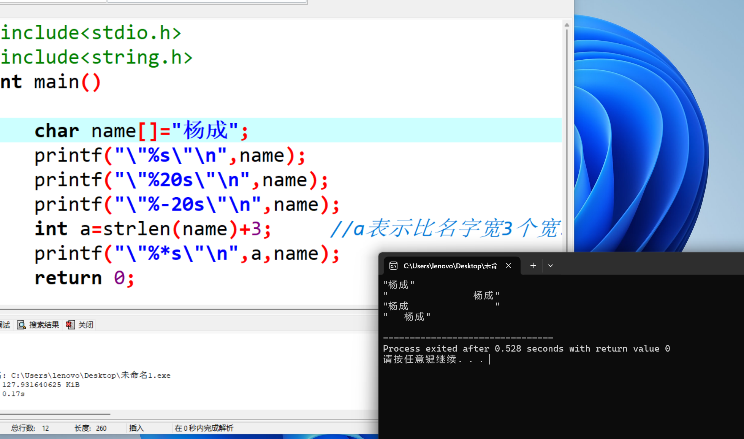Close the terminal tab with the X
This screenshot has width=744, height=439.
[508, 266]
